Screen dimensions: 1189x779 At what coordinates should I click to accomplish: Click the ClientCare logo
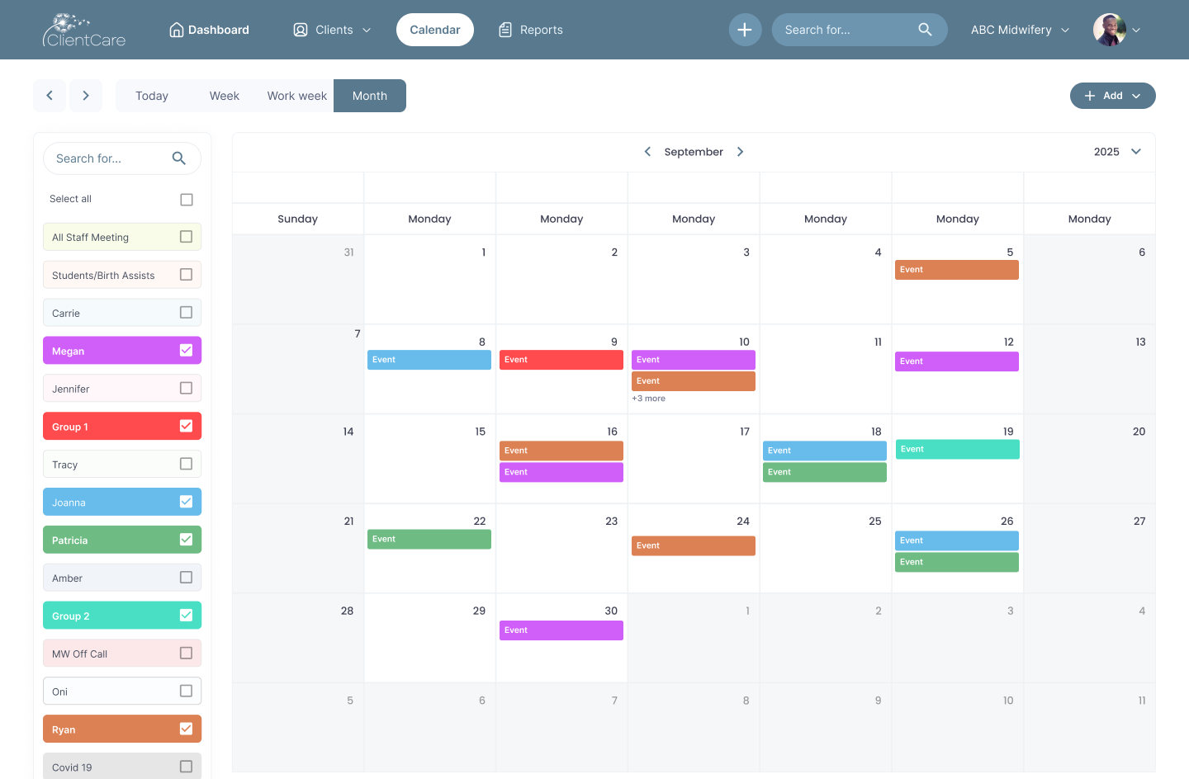[x=84, y=31]
